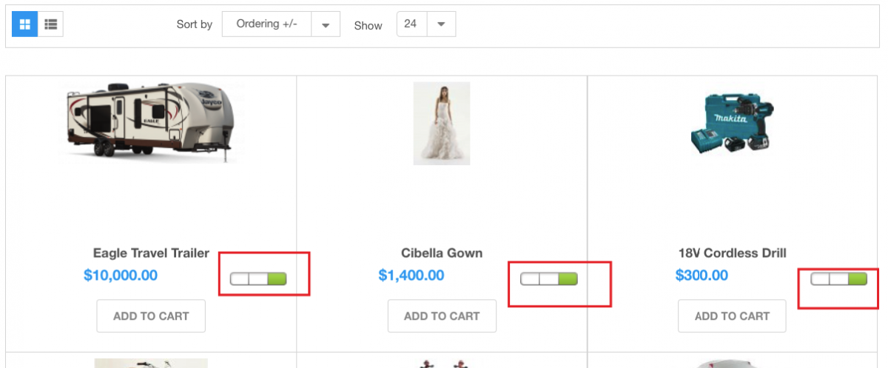Click Cibella Gown stock level indicator

pyautogui.click(x=549, y=278)
